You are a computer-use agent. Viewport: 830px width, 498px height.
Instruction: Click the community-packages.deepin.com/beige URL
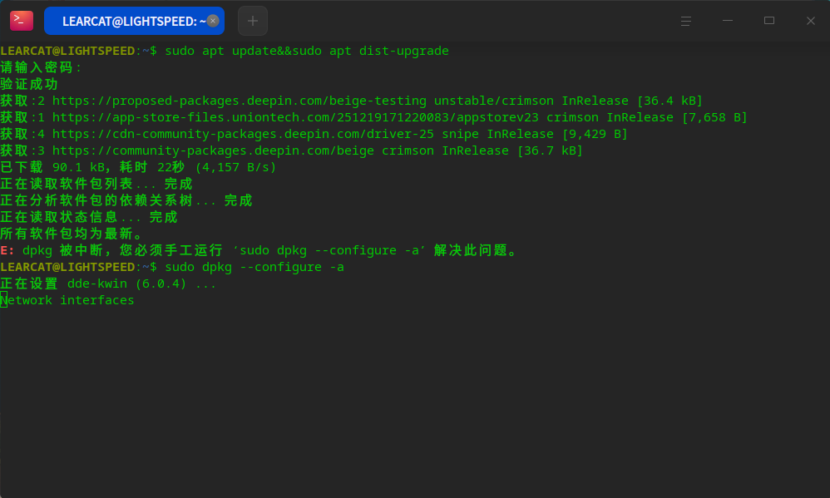pyautogui.click(x=213, y=150)
